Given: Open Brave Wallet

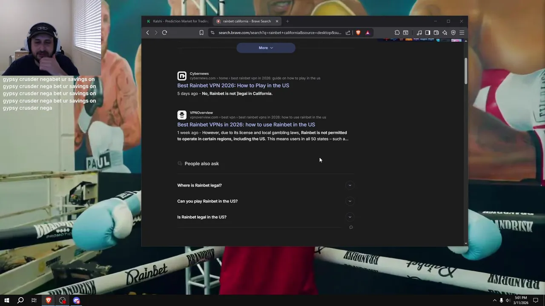Looking at the screenshot, I should coord(436,33).
